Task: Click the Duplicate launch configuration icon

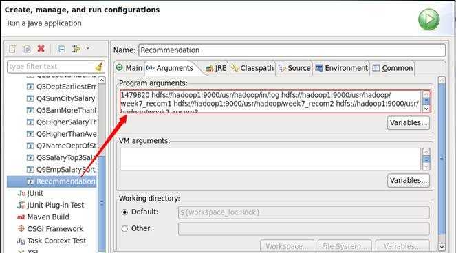Action: [26, 49]
